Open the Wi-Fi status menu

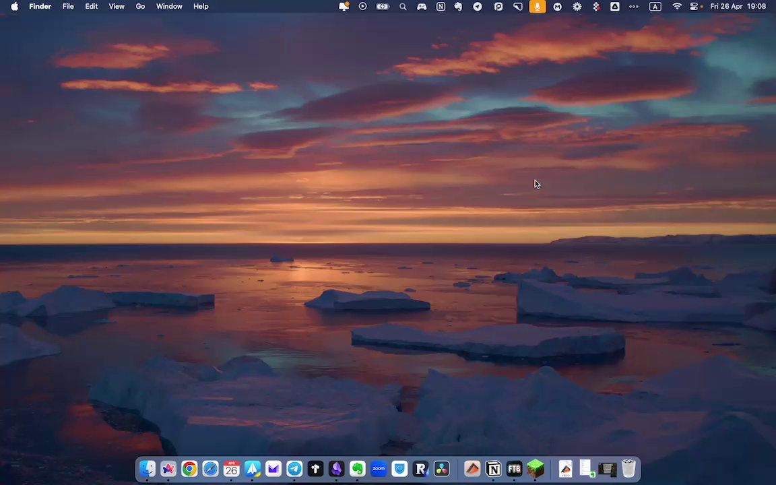click(676, 7)
